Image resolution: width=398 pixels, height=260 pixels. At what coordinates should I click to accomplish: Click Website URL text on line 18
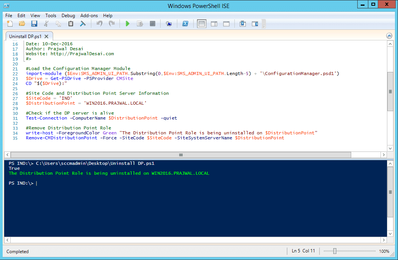(x=82, y=54)
